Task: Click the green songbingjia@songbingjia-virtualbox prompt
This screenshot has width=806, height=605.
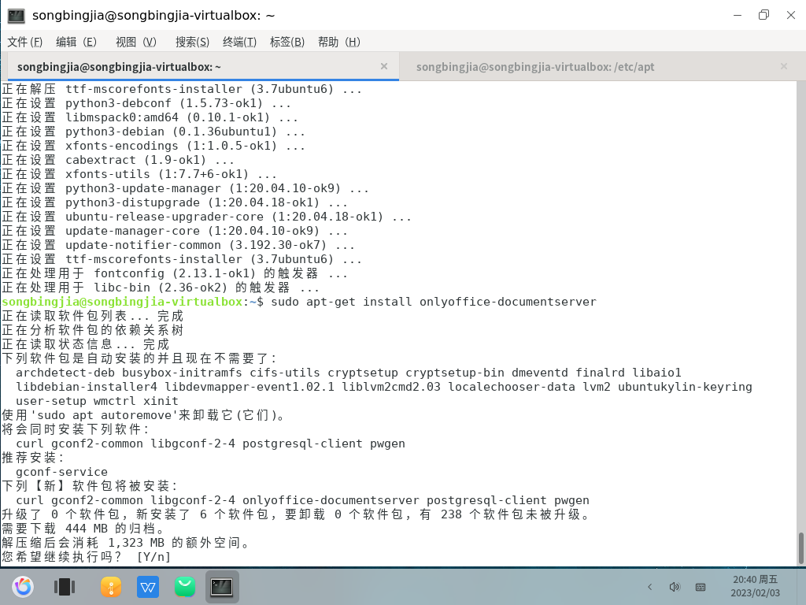Action: tap(122, 302)
